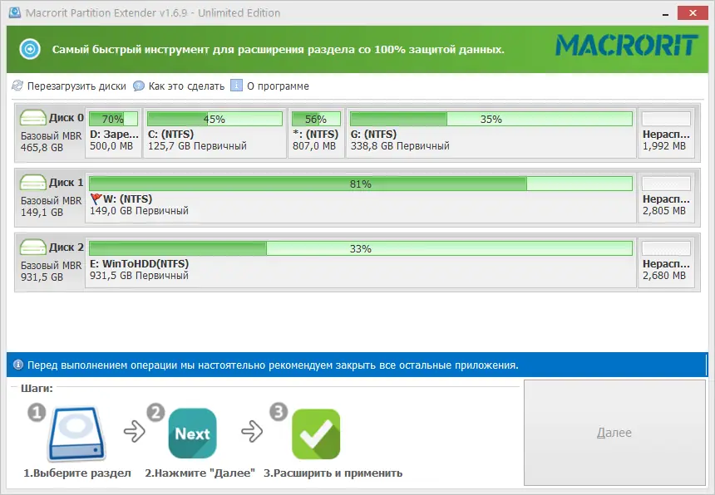Select 'G: (NTFS)' partition label

373,135
